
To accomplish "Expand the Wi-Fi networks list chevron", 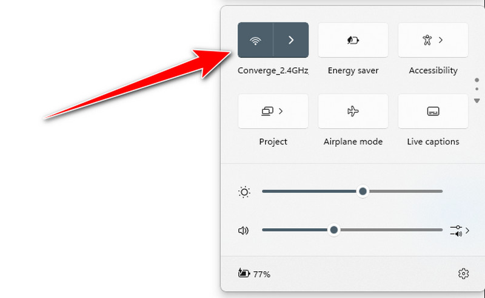I will pyautogui.click(x=291, y=41).
